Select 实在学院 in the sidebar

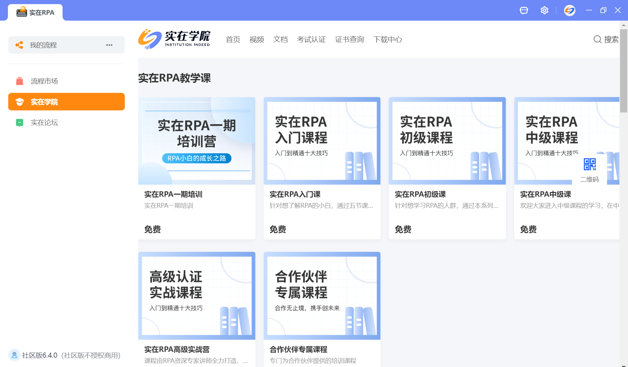pyautogui.click(x=66, y=102)
